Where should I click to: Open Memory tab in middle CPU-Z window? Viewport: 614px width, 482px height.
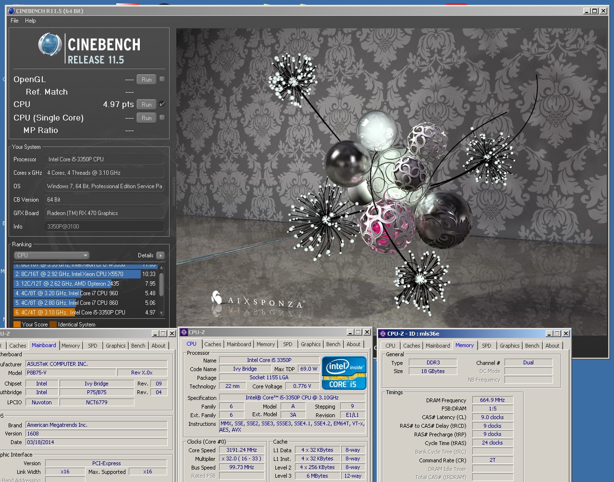266,344
